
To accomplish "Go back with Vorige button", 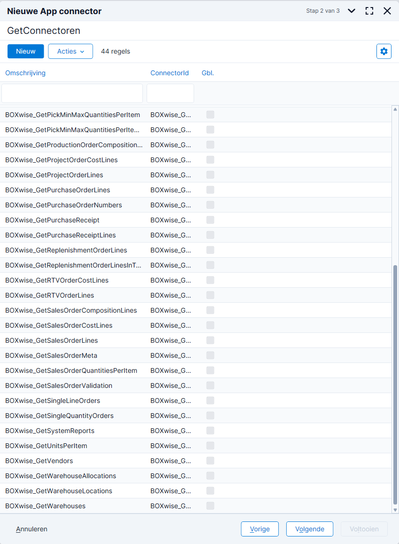I will tap(259, 529).
